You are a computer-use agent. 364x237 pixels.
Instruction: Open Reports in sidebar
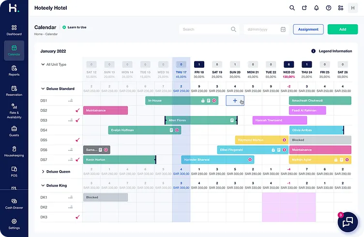coord(14,71)
